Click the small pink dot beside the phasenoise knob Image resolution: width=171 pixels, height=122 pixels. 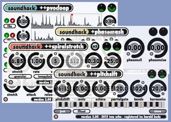point(151,54)
